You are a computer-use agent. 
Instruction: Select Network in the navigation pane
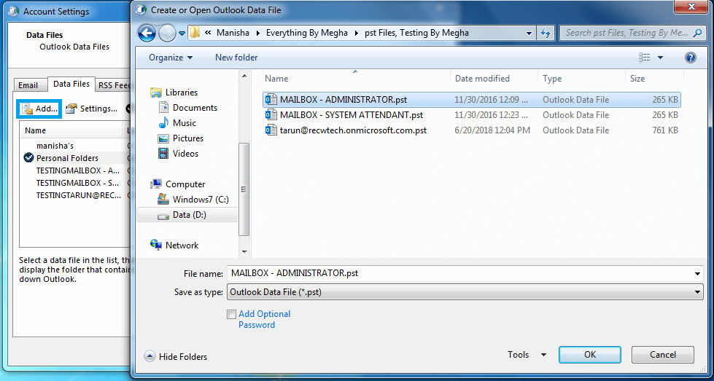tap(174, 245)
